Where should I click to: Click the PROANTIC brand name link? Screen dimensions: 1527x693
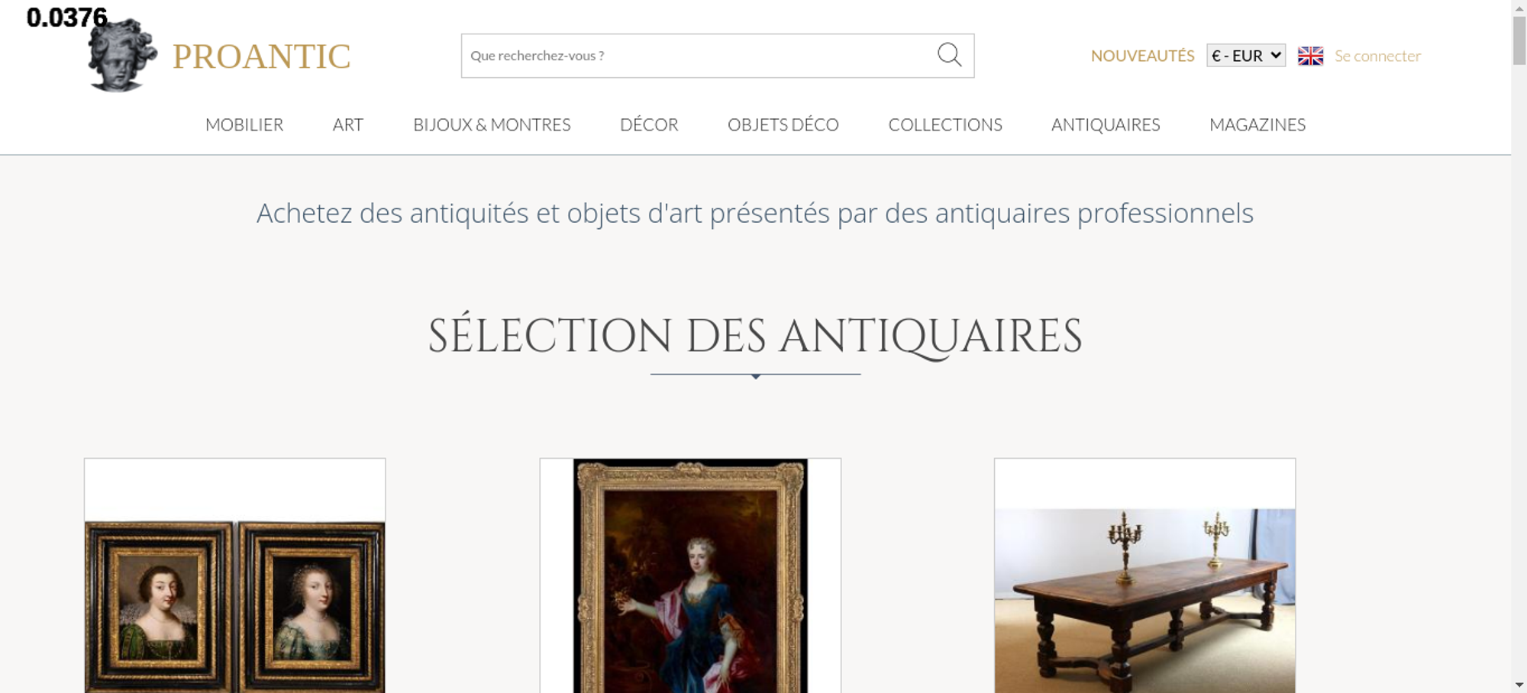tap(261, 56)
